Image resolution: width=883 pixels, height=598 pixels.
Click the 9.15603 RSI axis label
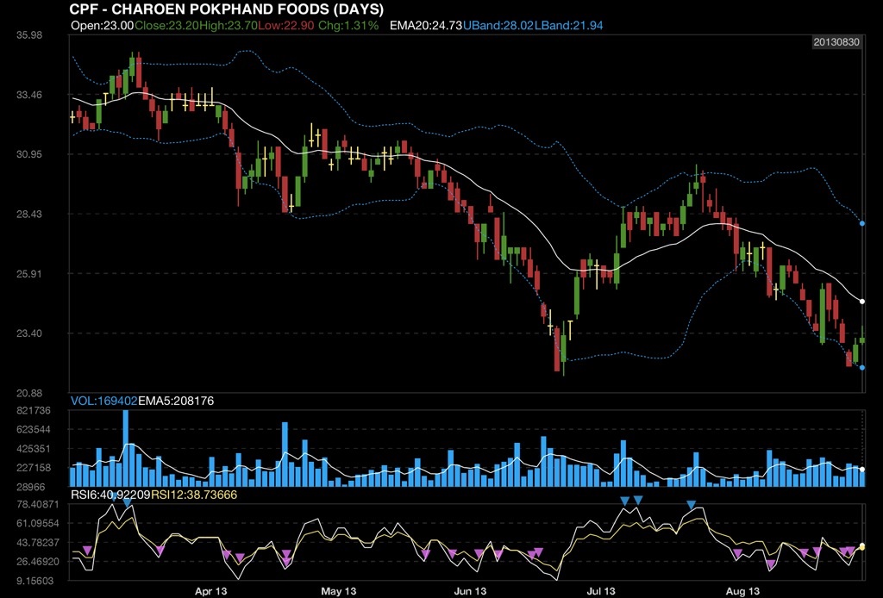[34, 581]
